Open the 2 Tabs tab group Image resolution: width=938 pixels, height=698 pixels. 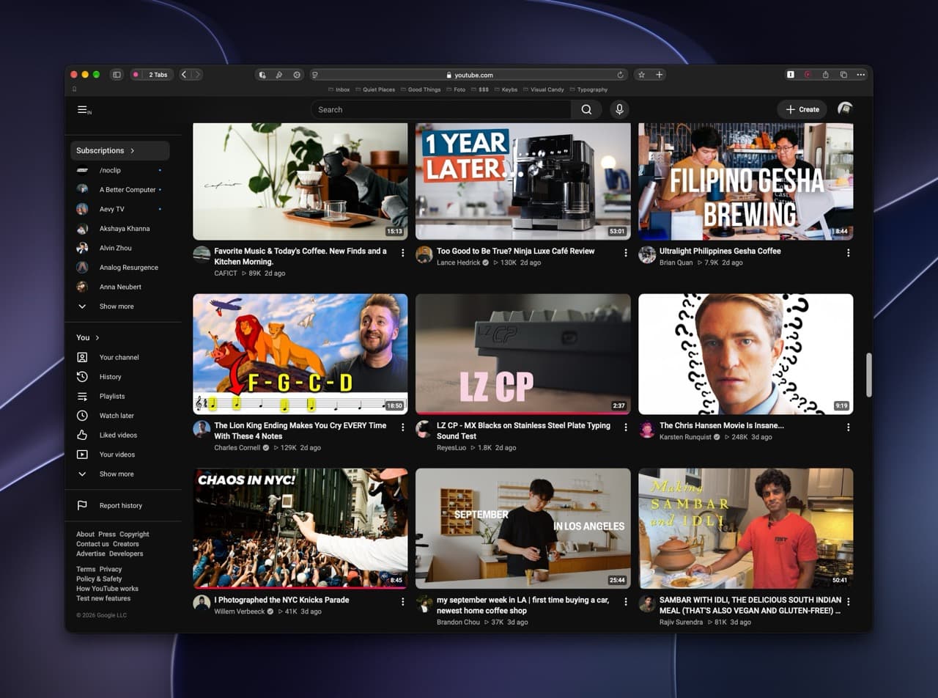(152, 75)
